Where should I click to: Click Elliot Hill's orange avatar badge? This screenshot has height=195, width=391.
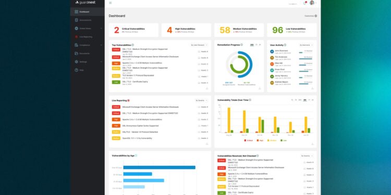click(272, 64)
